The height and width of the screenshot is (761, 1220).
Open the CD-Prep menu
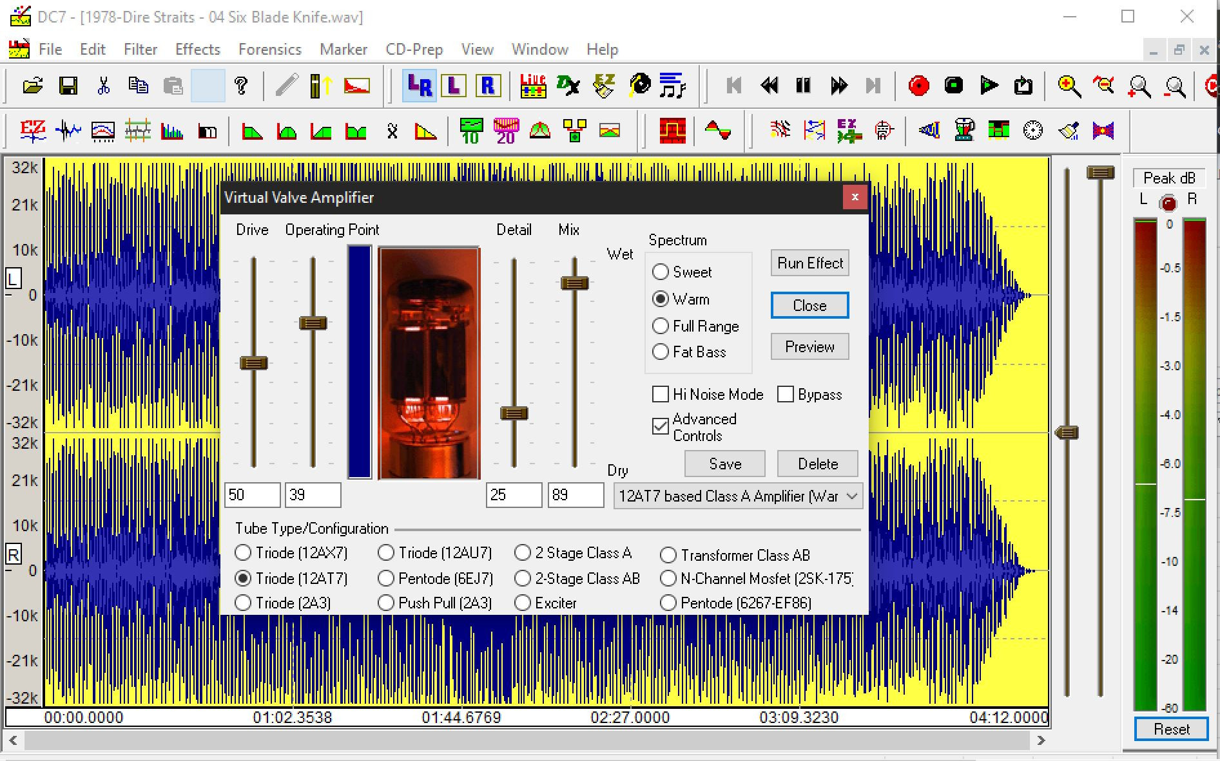[414, 50]
